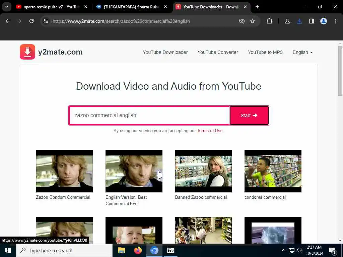Show hidden system tray icons chevron

tap(283, 250)
